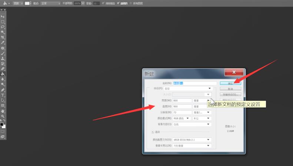This screenshot has width=293, height=166.
Task: Select the Zoom tool
Action: pos(3,116)
